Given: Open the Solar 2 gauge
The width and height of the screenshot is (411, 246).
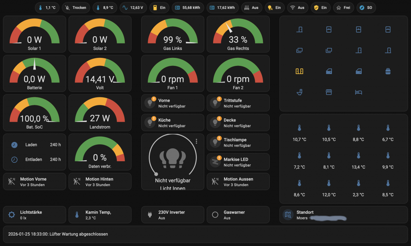Looking at the screenshot, I should click(100, 34).
